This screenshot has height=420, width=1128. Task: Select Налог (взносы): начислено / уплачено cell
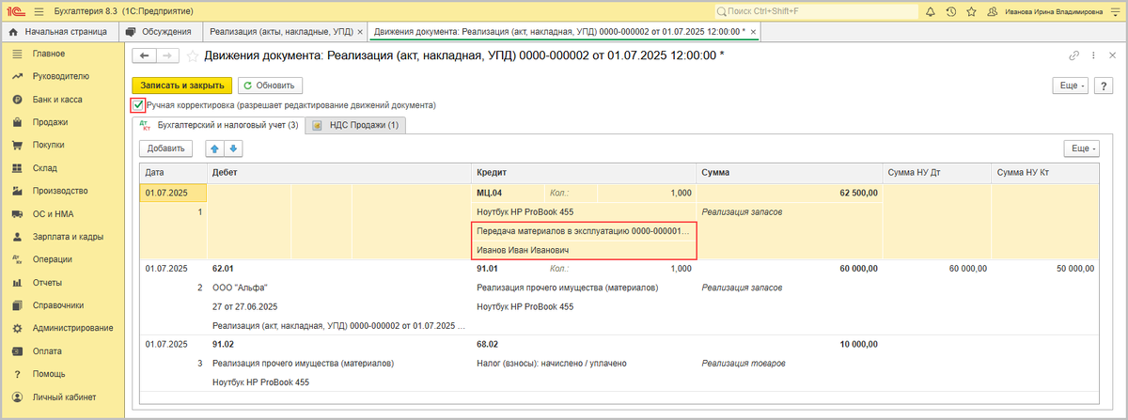point(584,363)
